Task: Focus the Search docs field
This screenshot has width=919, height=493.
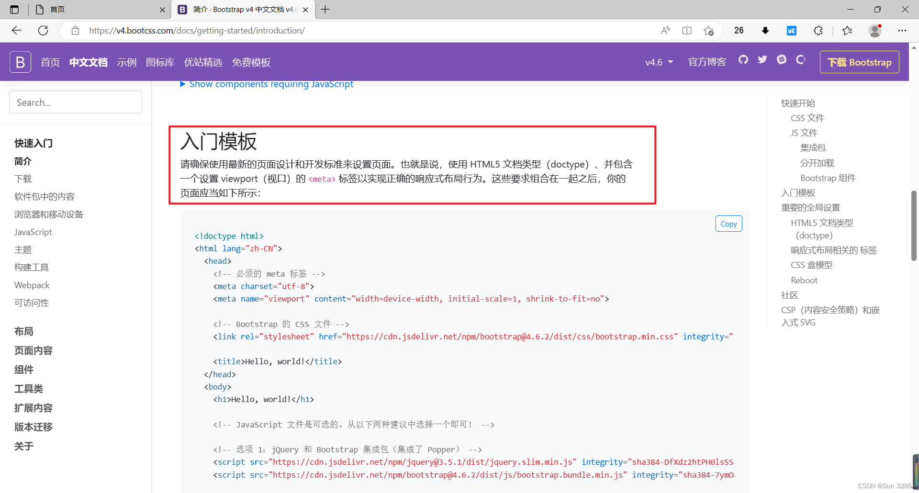Action: pyautogui.click(x=76, y=102)
